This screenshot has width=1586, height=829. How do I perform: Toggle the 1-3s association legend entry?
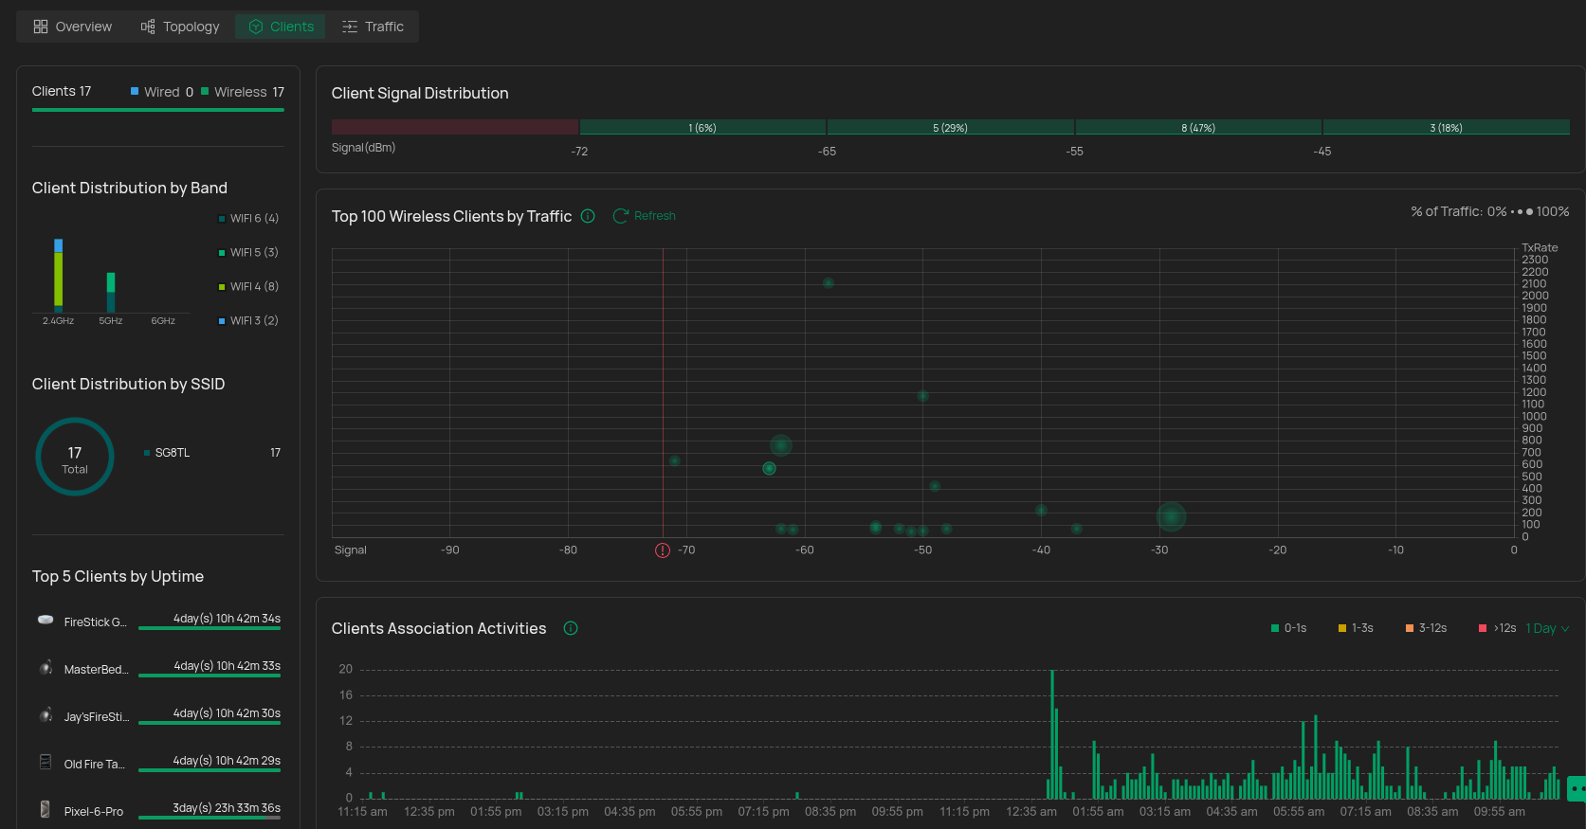pos(1356,628)
